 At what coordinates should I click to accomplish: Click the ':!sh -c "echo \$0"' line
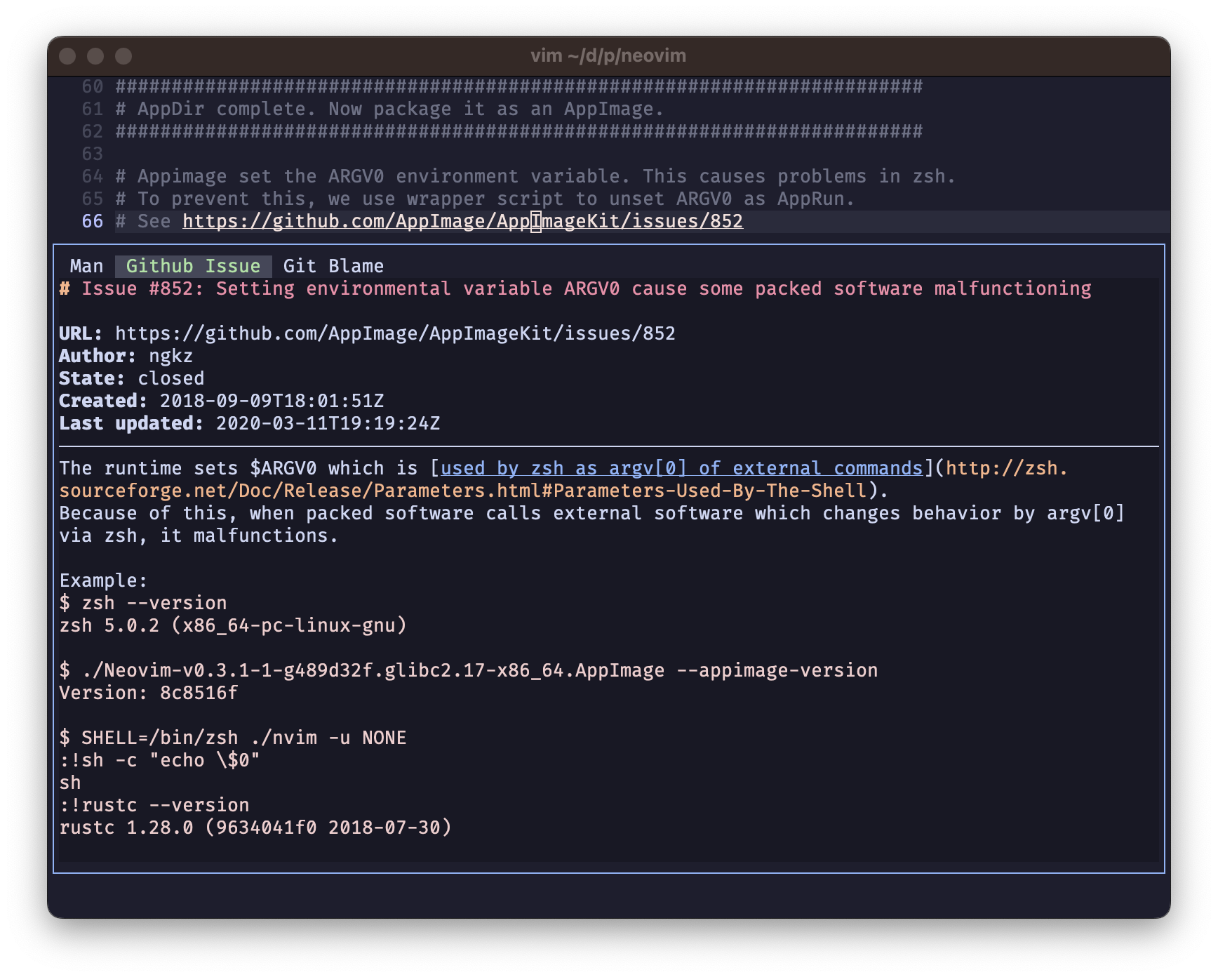pyautogui.click(x=160, y=760)
